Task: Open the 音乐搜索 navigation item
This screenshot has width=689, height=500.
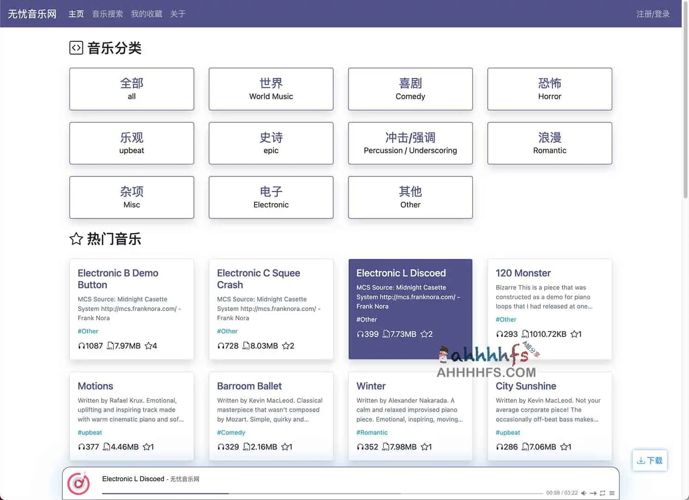Action: coord(107,13)
